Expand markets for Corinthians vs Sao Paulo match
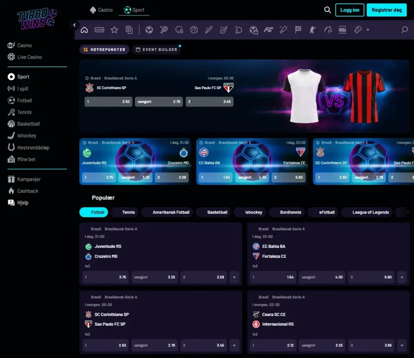The width and height of the screenshot is (414, 358). [x=234, y=345]
